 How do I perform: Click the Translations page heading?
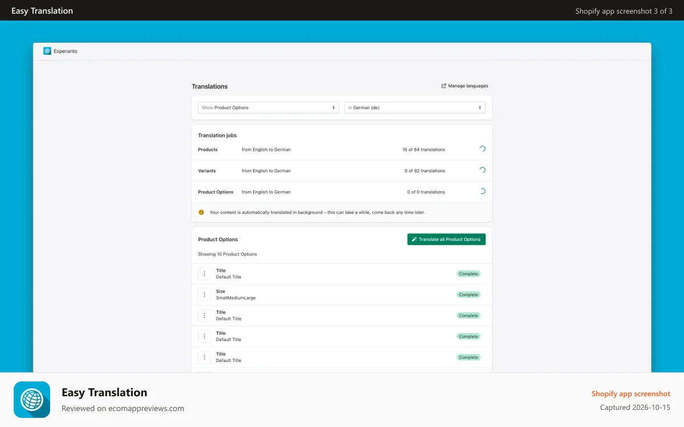[210, 87]
